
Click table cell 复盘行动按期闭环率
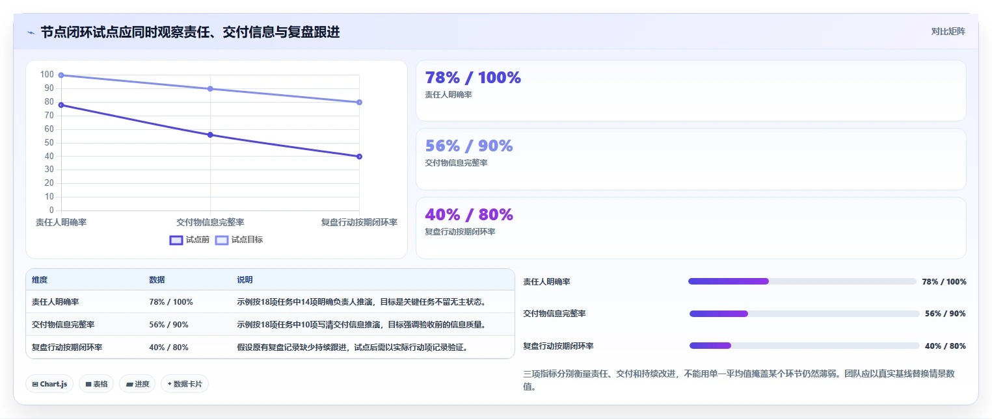tap(67, 348)
